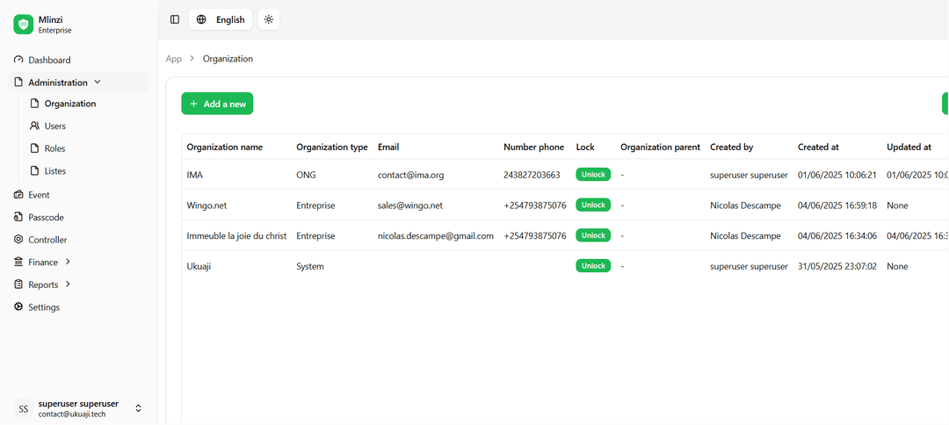Image resolution: width=949 pixels, height=425 pixels.
Task: Switch theme with the sun icon
Action: point(269,19)
